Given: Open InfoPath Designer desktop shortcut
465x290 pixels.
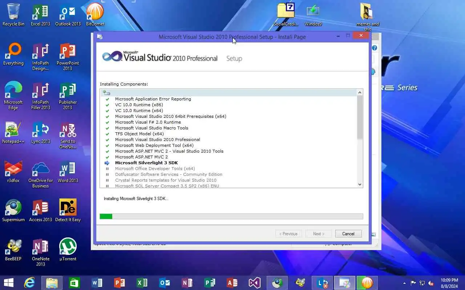Looking at the screenshot, I should pos(40,57).
